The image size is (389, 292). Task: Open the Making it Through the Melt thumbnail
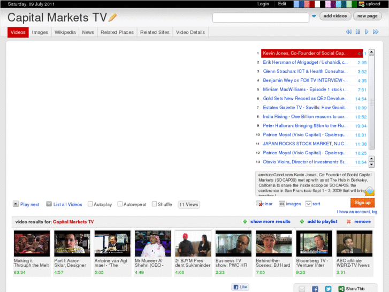click(x=32, y=243)
